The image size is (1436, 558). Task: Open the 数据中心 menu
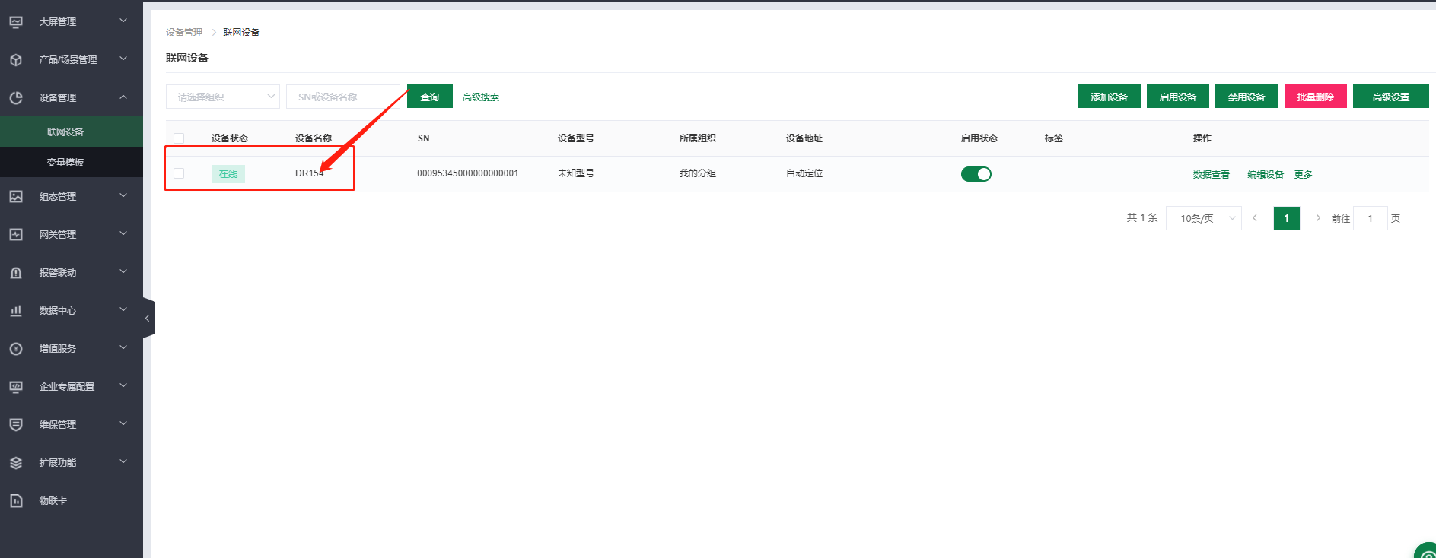coord(72,310)
